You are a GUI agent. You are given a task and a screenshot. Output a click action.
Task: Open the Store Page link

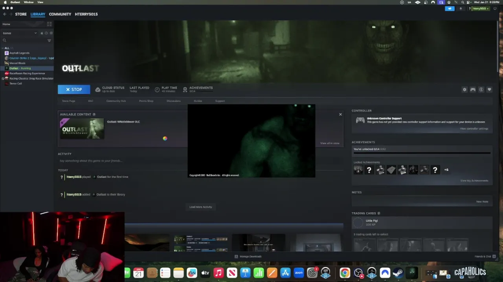(x=68, y=101)
